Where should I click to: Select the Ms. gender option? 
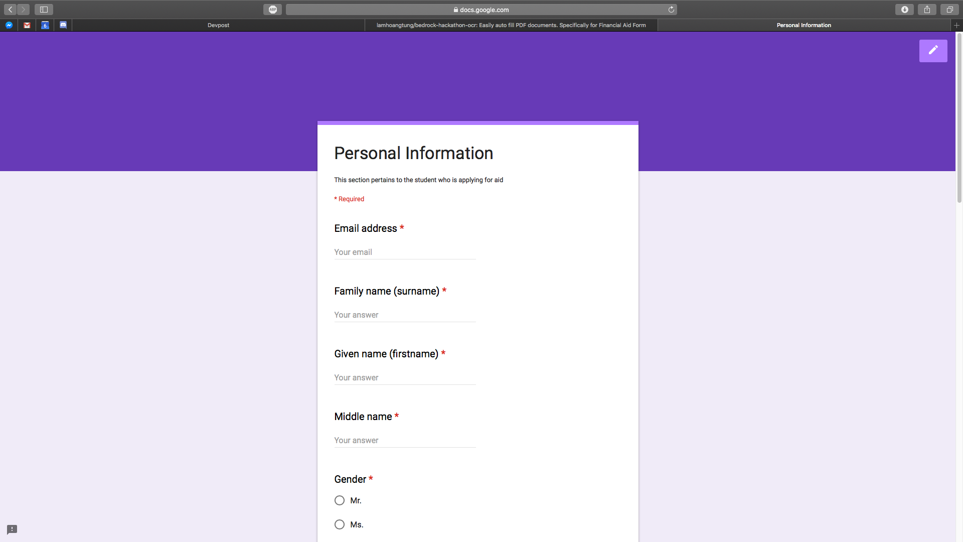340,524
